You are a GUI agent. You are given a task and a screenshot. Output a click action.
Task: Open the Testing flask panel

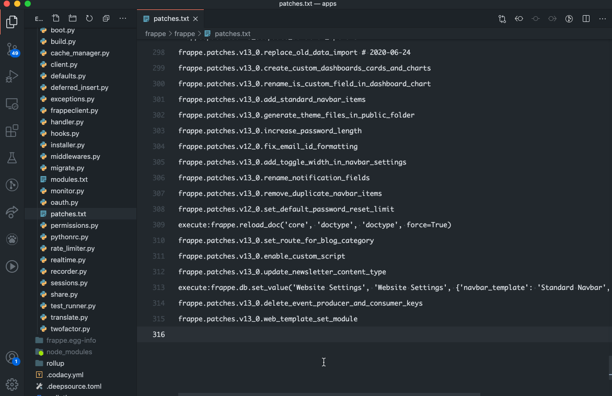pos(11,158)
